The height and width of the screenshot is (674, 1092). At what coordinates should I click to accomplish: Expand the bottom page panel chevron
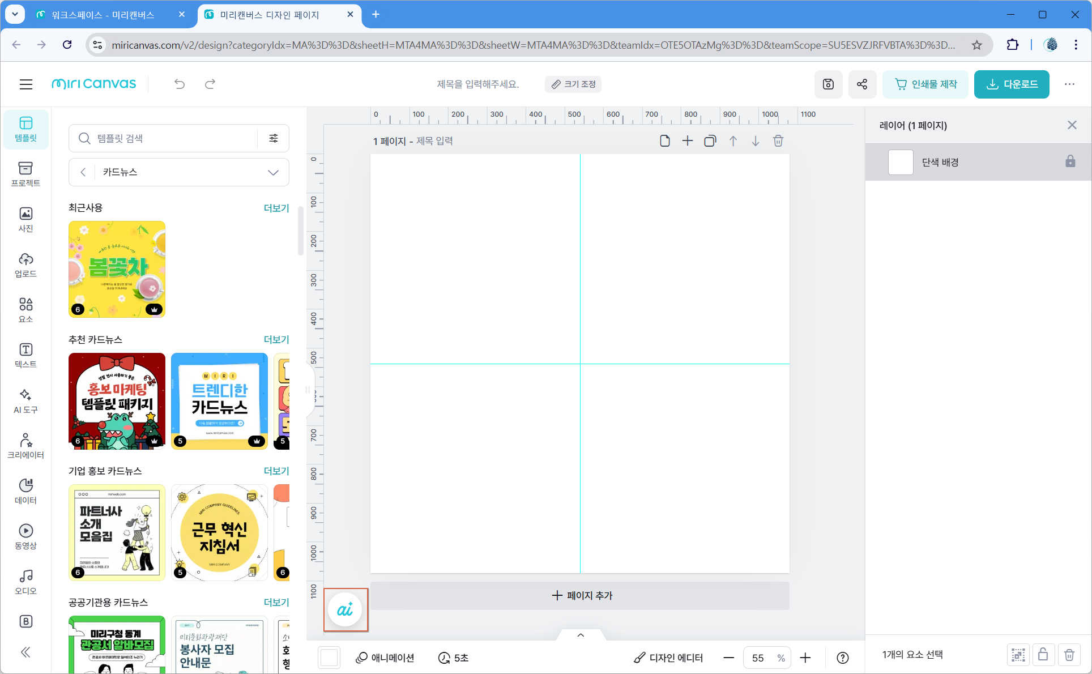pos(581,635)
